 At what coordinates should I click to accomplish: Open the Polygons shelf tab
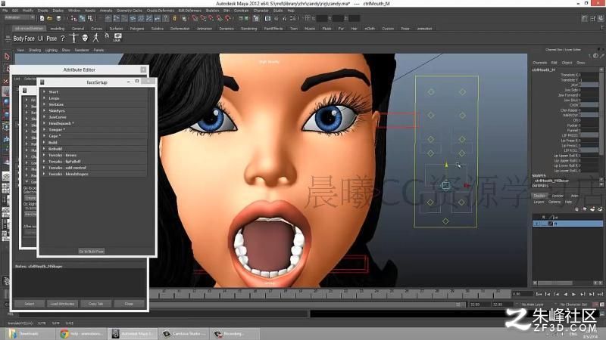pyautogui.click(x=137, y=29)
